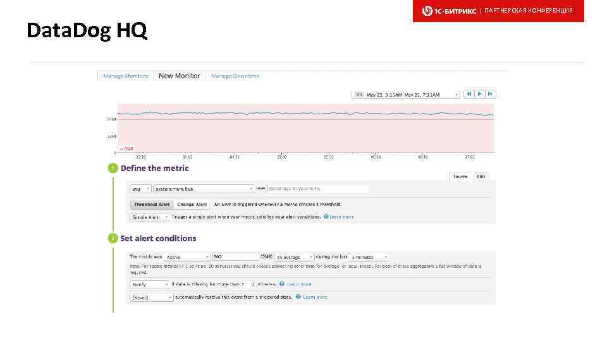
Task: Click help icon beside Simple Alert description
Action: (326, 217)
